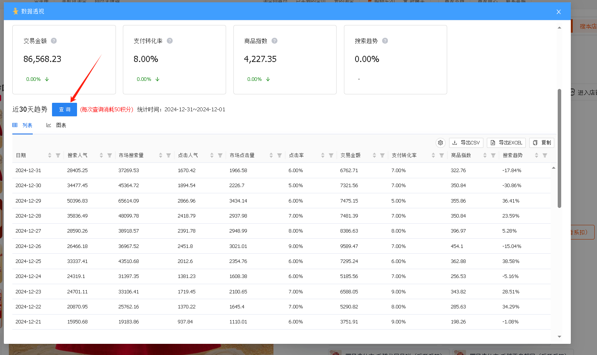
Task: Click the blue 查询 button
Action: 64,110
